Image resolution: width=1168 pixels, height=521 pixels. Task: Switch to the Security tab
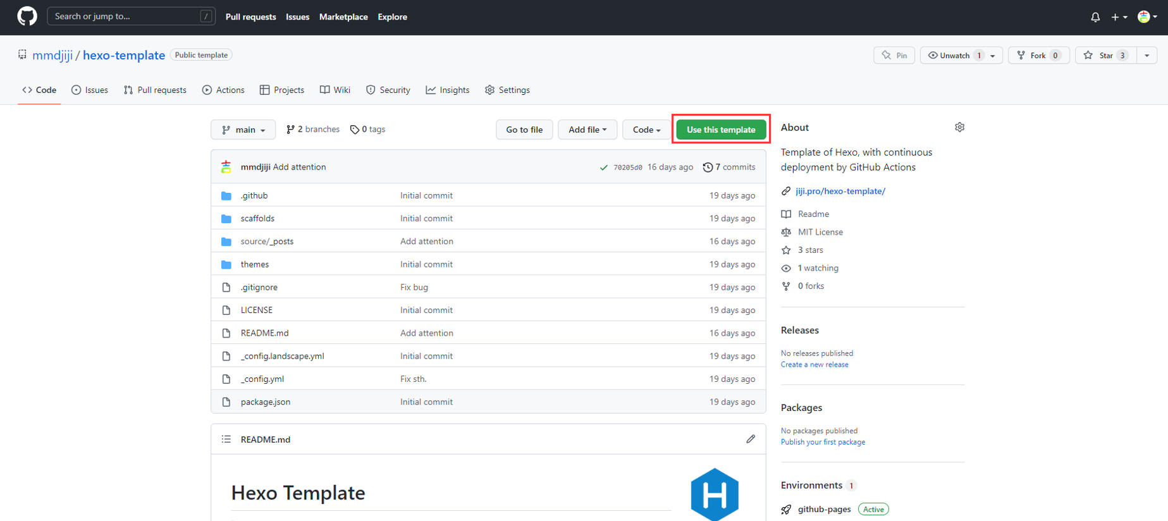(x=388, y=90)
